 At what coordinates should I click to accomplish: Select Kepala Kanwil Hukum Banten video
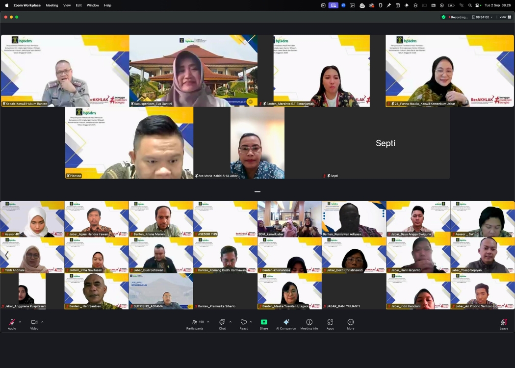[65, 71]
